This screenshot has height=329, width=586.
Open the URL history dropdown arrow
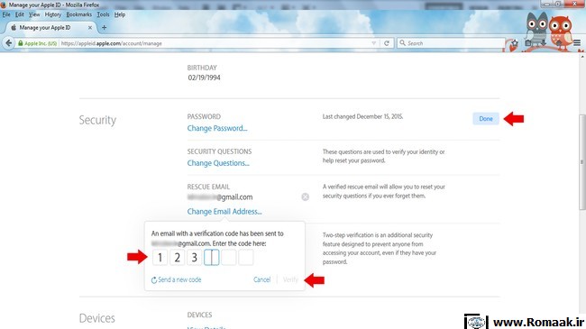(x=373, y=43)
